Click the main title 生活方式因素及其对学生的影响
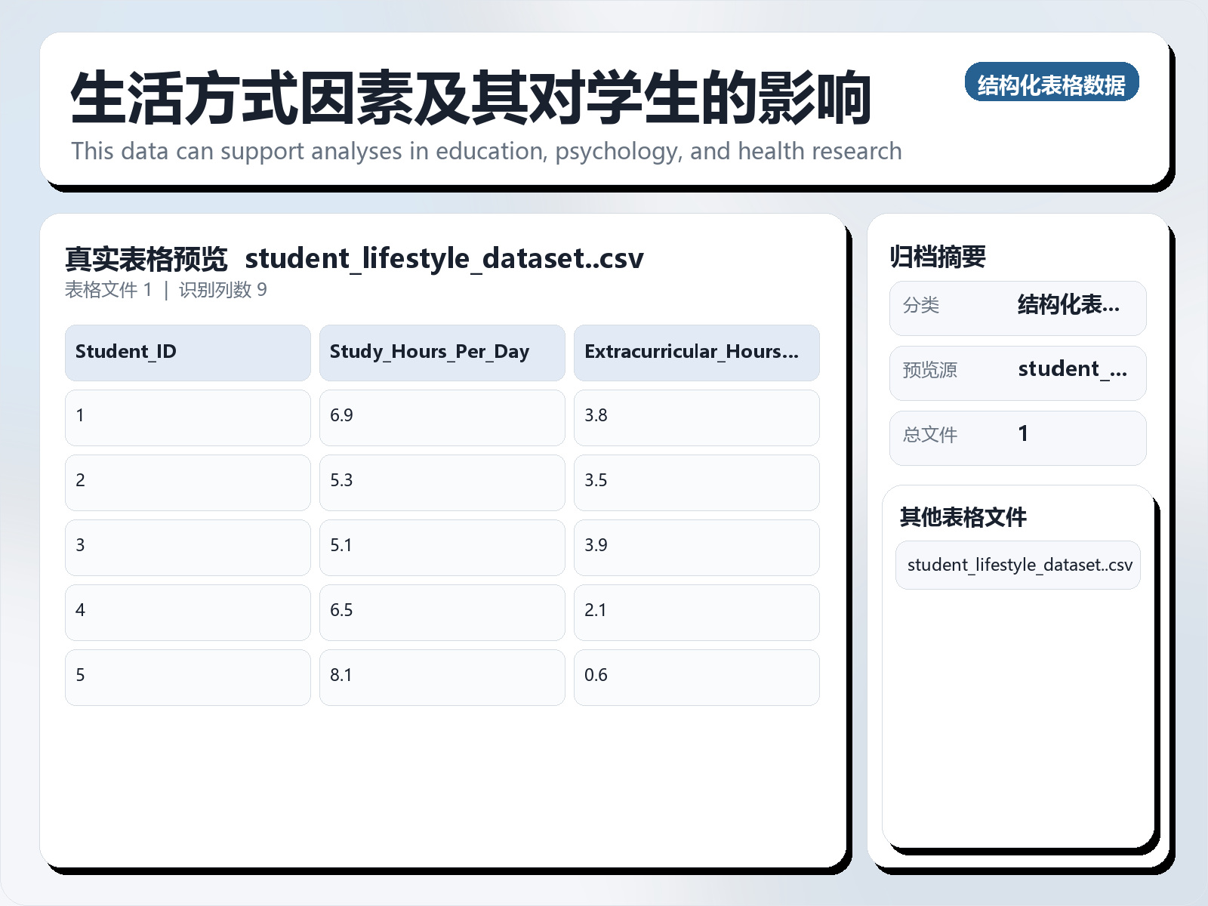The image size is (1208, 906). coord(472,97)
